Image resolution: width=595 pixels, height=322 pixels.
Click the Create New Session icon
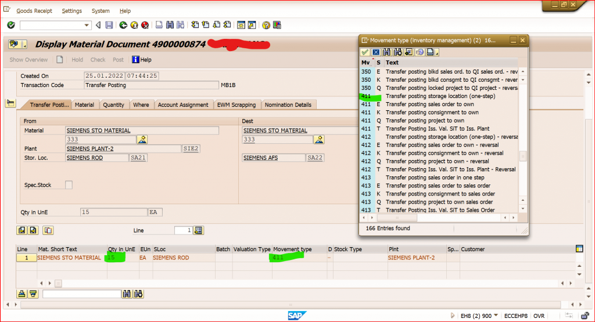(241, 25)
